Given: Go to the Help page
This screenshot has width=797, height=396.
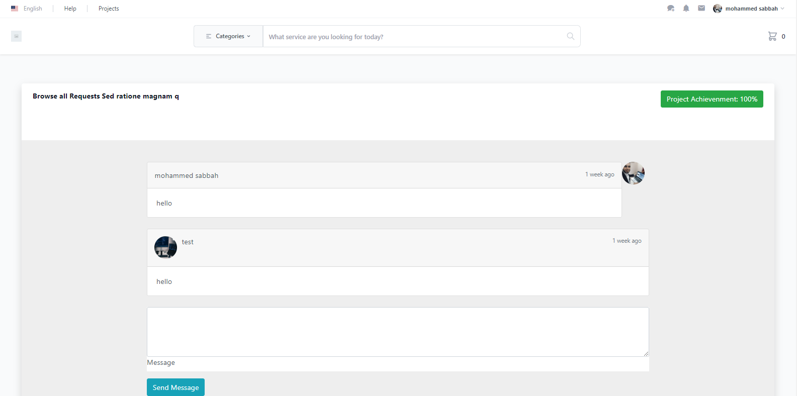Looking at the screenshot, I should (x=70, y=9).
